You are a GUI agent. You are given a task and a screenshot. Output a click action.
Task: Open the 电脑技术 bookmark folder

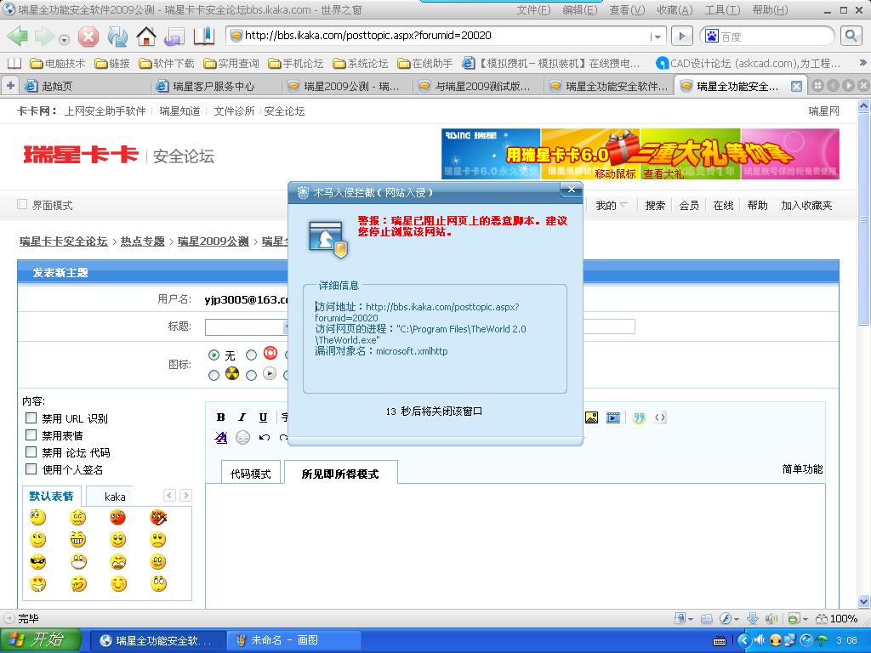[58, 63]
